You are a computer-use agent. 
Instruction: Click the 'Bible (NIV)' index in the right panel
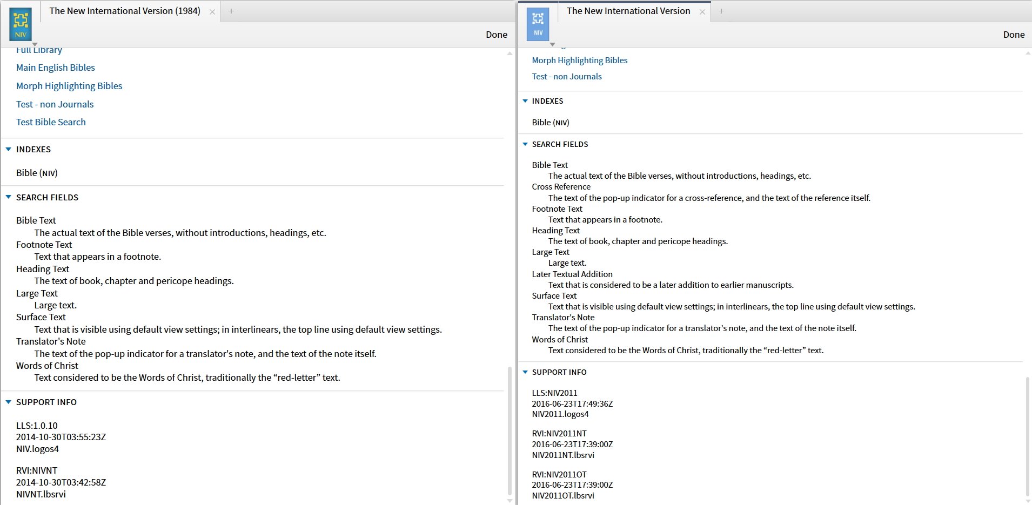(x=551, y=123)
